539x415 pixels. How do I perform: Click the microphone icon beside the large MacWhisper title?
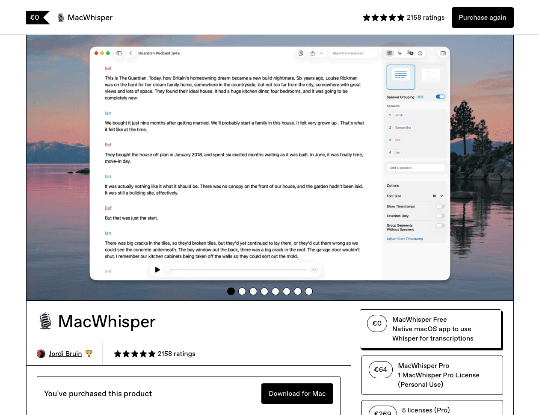coord(45,321)
